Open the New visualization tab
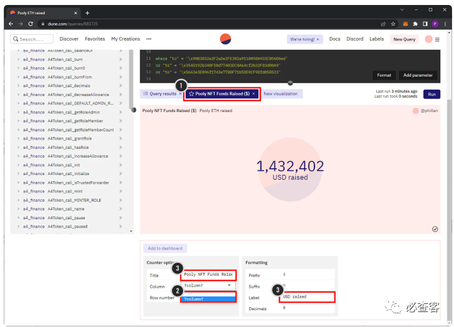Viewport: 454px width, 327px height. click(x=281, y=94)
